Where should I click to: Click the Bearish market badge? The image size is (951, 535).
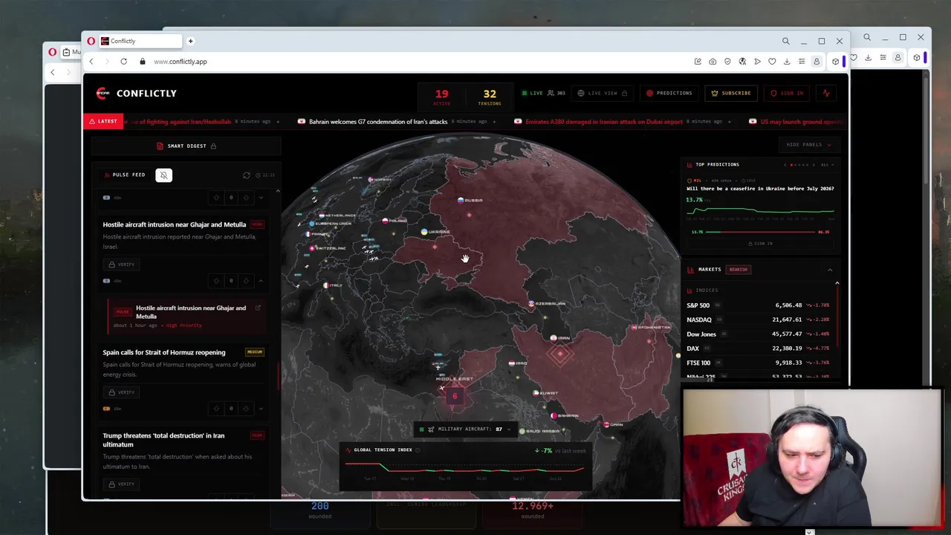click(738, 270)
